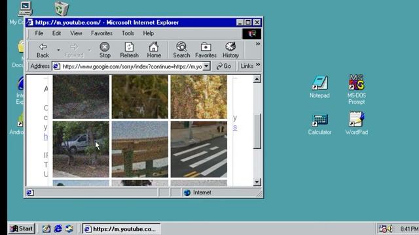The width and height of the screenshot is (419, 235).
Task: Expand the address bar URL dropdown
Action: pos(206,66)
